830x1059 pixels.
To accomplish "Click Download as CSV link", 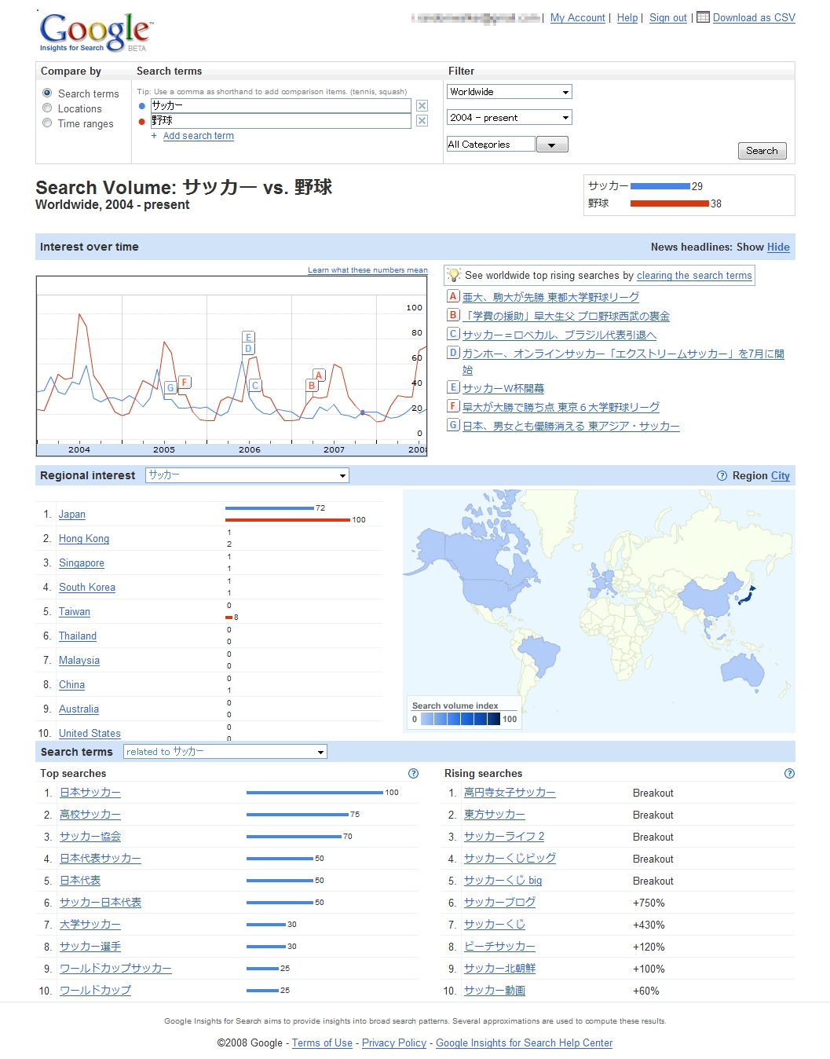I will (754, 17).
